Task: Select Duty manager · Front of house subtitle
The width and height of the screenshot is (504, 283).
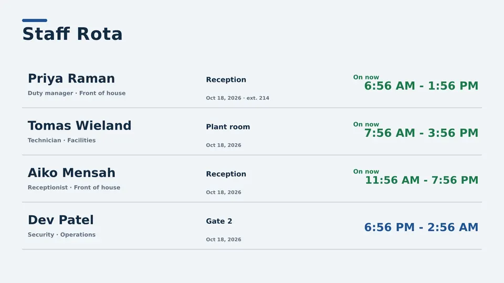Action: (77, 93)
